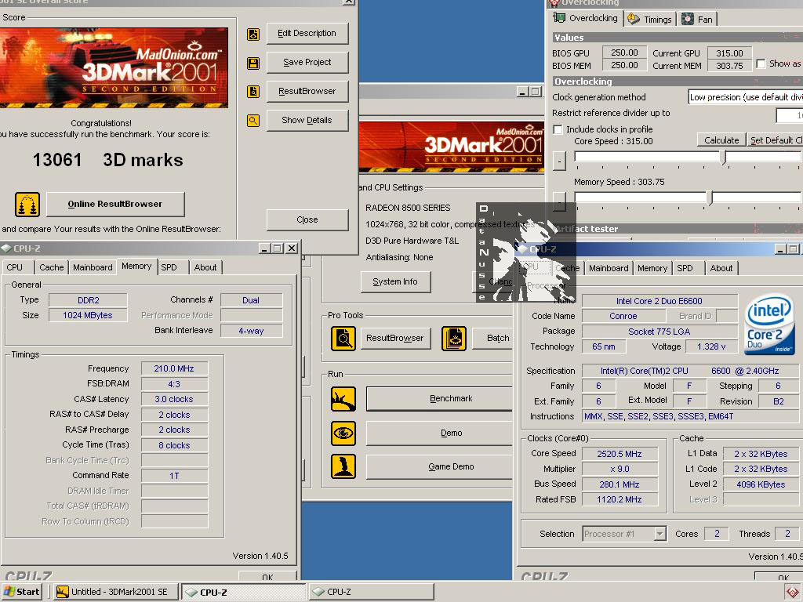The height and width of the screenshot is (602, 803).
Task: Click the Fan tab icon
Action: (687, 19)
